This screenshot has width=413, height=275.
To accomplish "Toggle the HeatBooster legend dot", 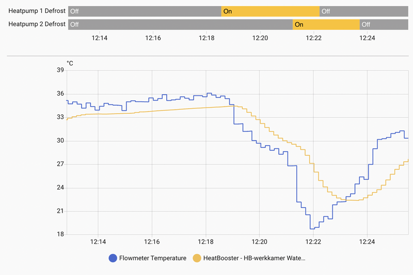I will pyautogui.click(x=197, y=258).
